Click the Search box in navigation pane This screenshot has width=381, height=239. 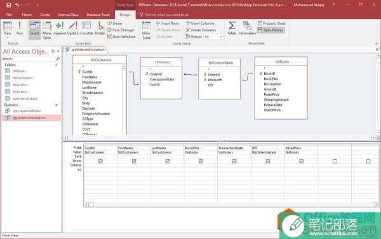[x=29, y=59]
